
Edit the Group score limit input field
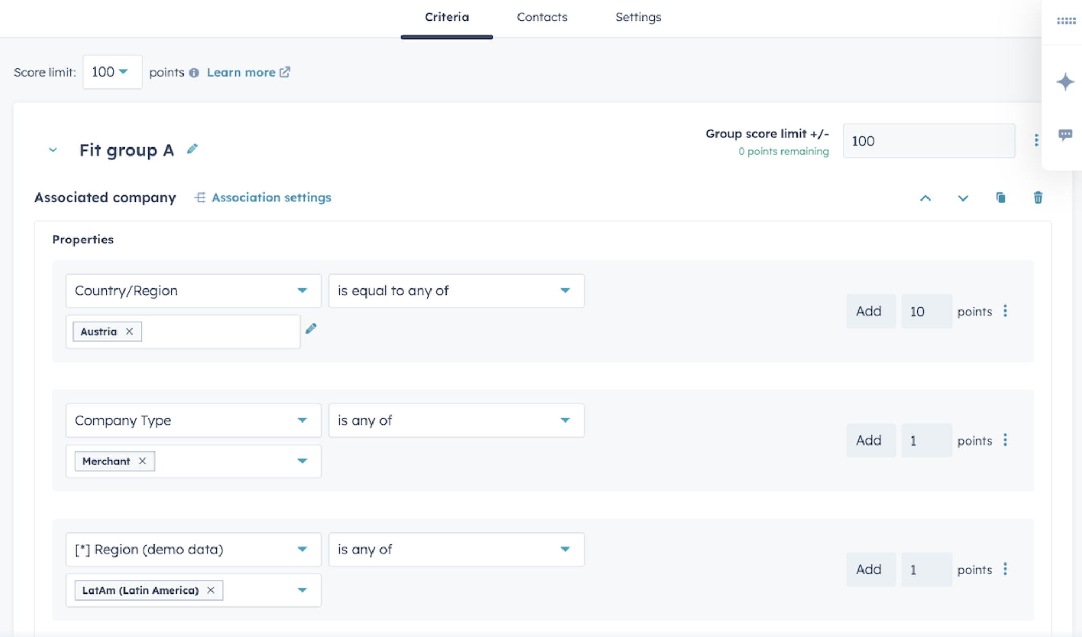click(x=929, y=140)
